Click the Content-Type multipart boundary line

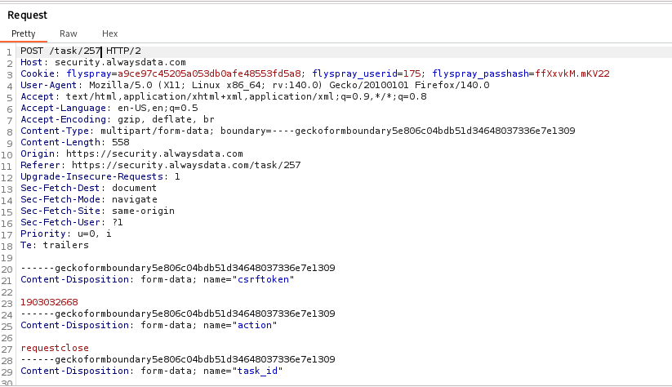point(297,131)
